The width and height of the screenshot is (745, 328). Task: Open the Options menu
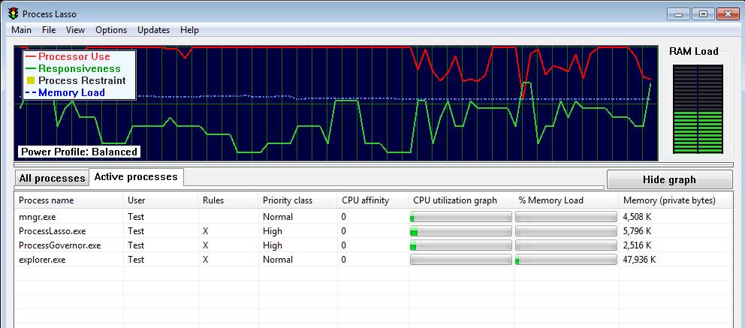(x=111, y=30)
